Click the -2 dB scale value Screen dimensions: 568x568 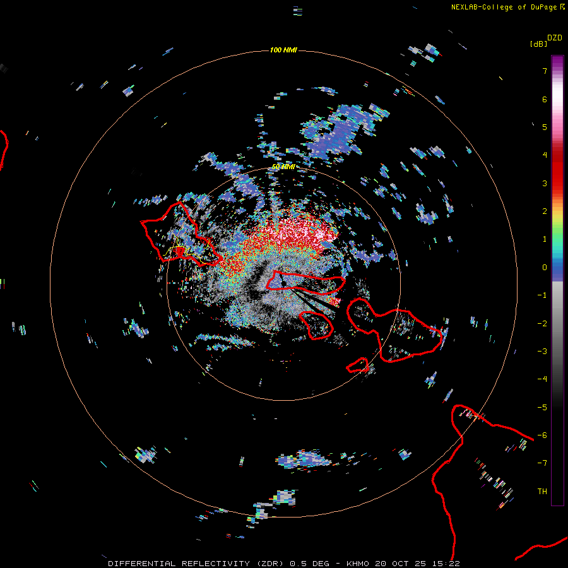pos(542,324)
